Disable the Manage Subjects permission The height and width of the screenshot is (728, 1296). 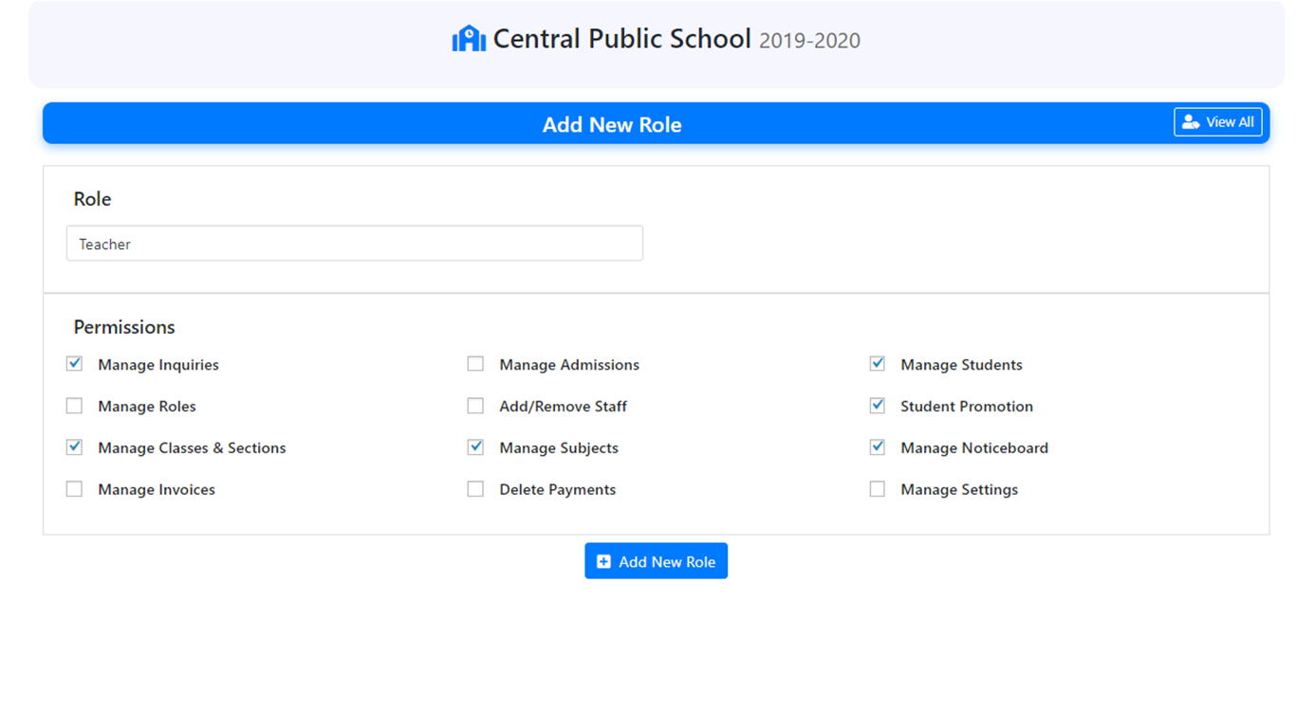tap(475, 447)
